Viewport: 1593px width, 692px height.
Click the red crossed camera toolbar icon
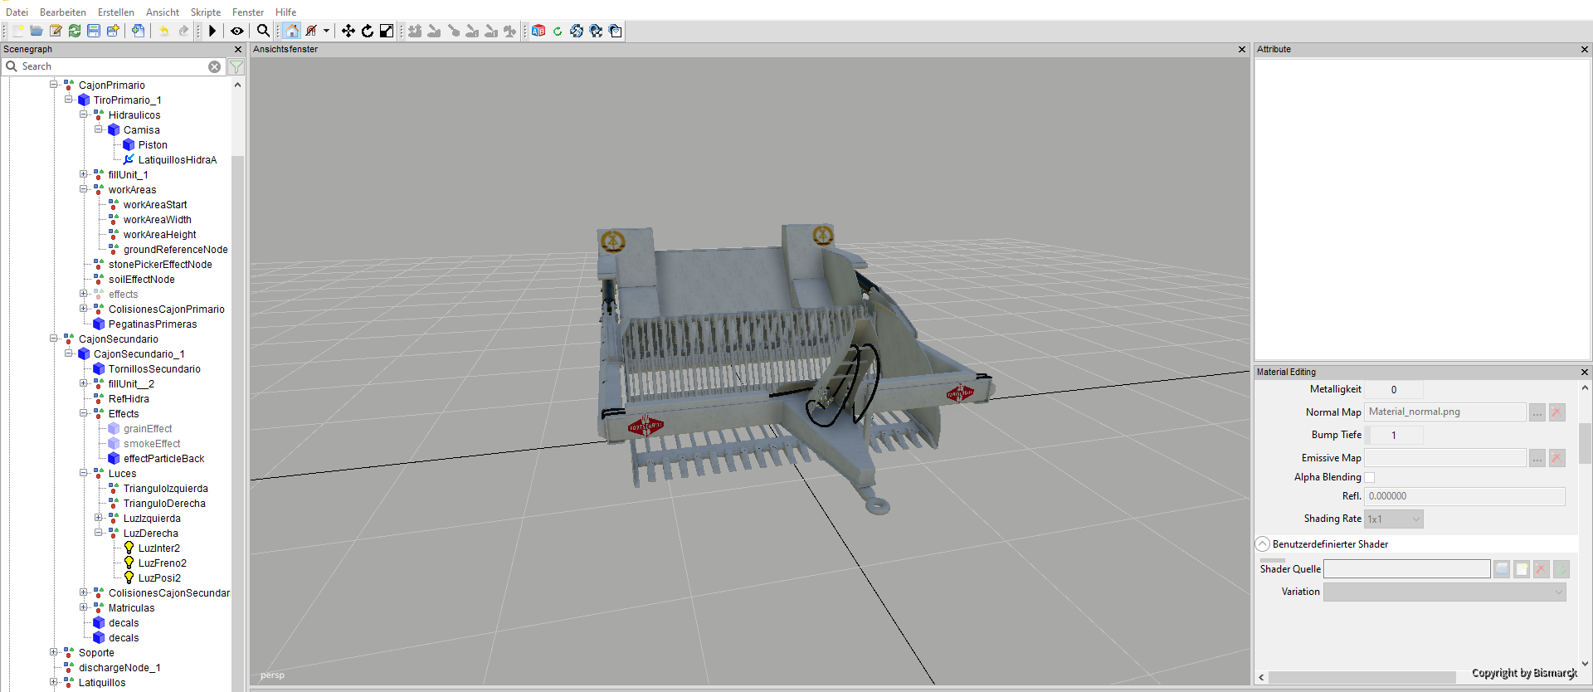(311, 31)
